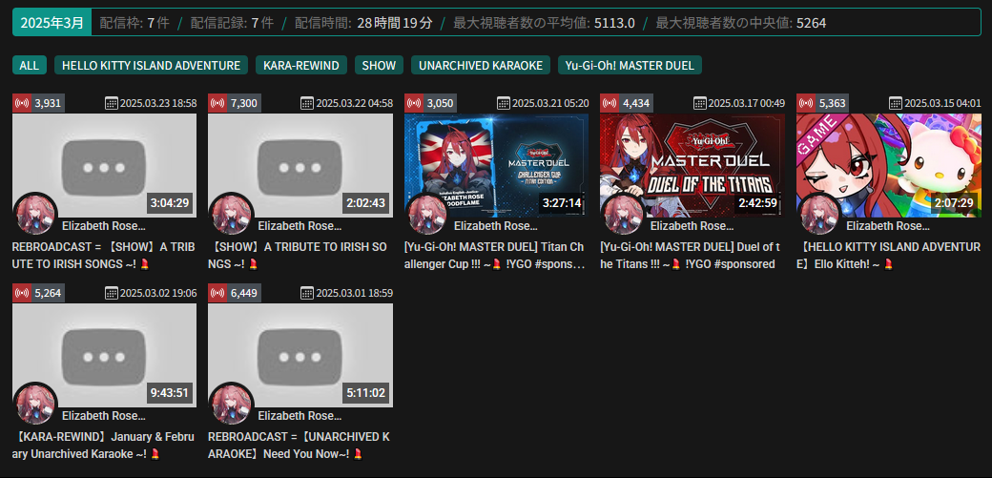Open the Hello Kitty game thumbnail
The width and height of the screenshot is (992, 478).
pos(888,165)
